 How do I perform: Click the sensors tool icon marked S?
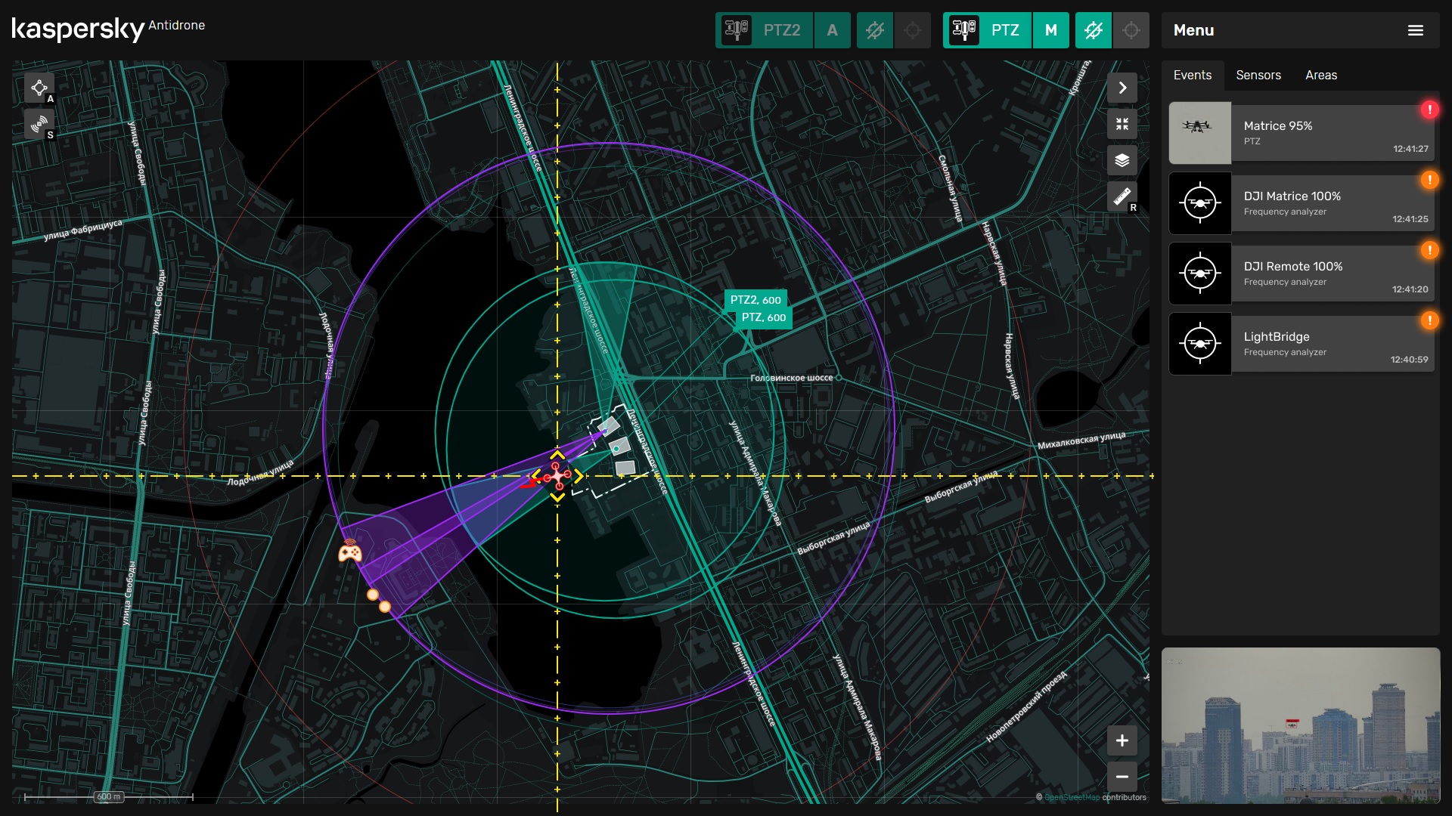39,124
